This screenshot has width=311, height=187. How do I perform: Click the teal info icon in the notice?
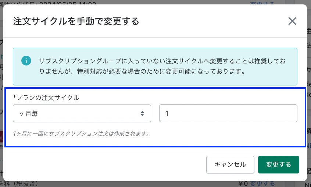26,61
